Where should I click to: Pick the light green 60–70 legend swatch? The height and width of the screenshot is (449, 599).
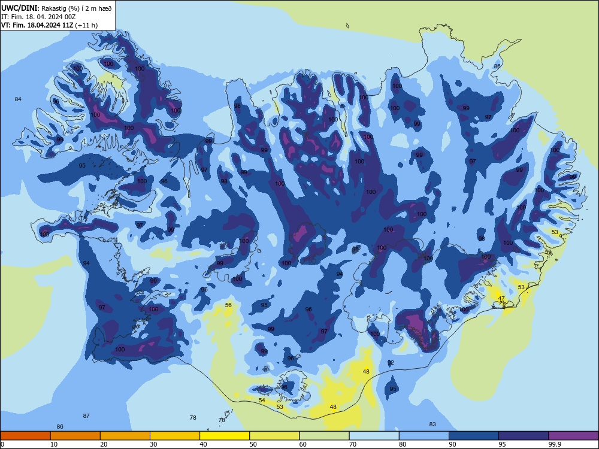click(x=324, y=436)
